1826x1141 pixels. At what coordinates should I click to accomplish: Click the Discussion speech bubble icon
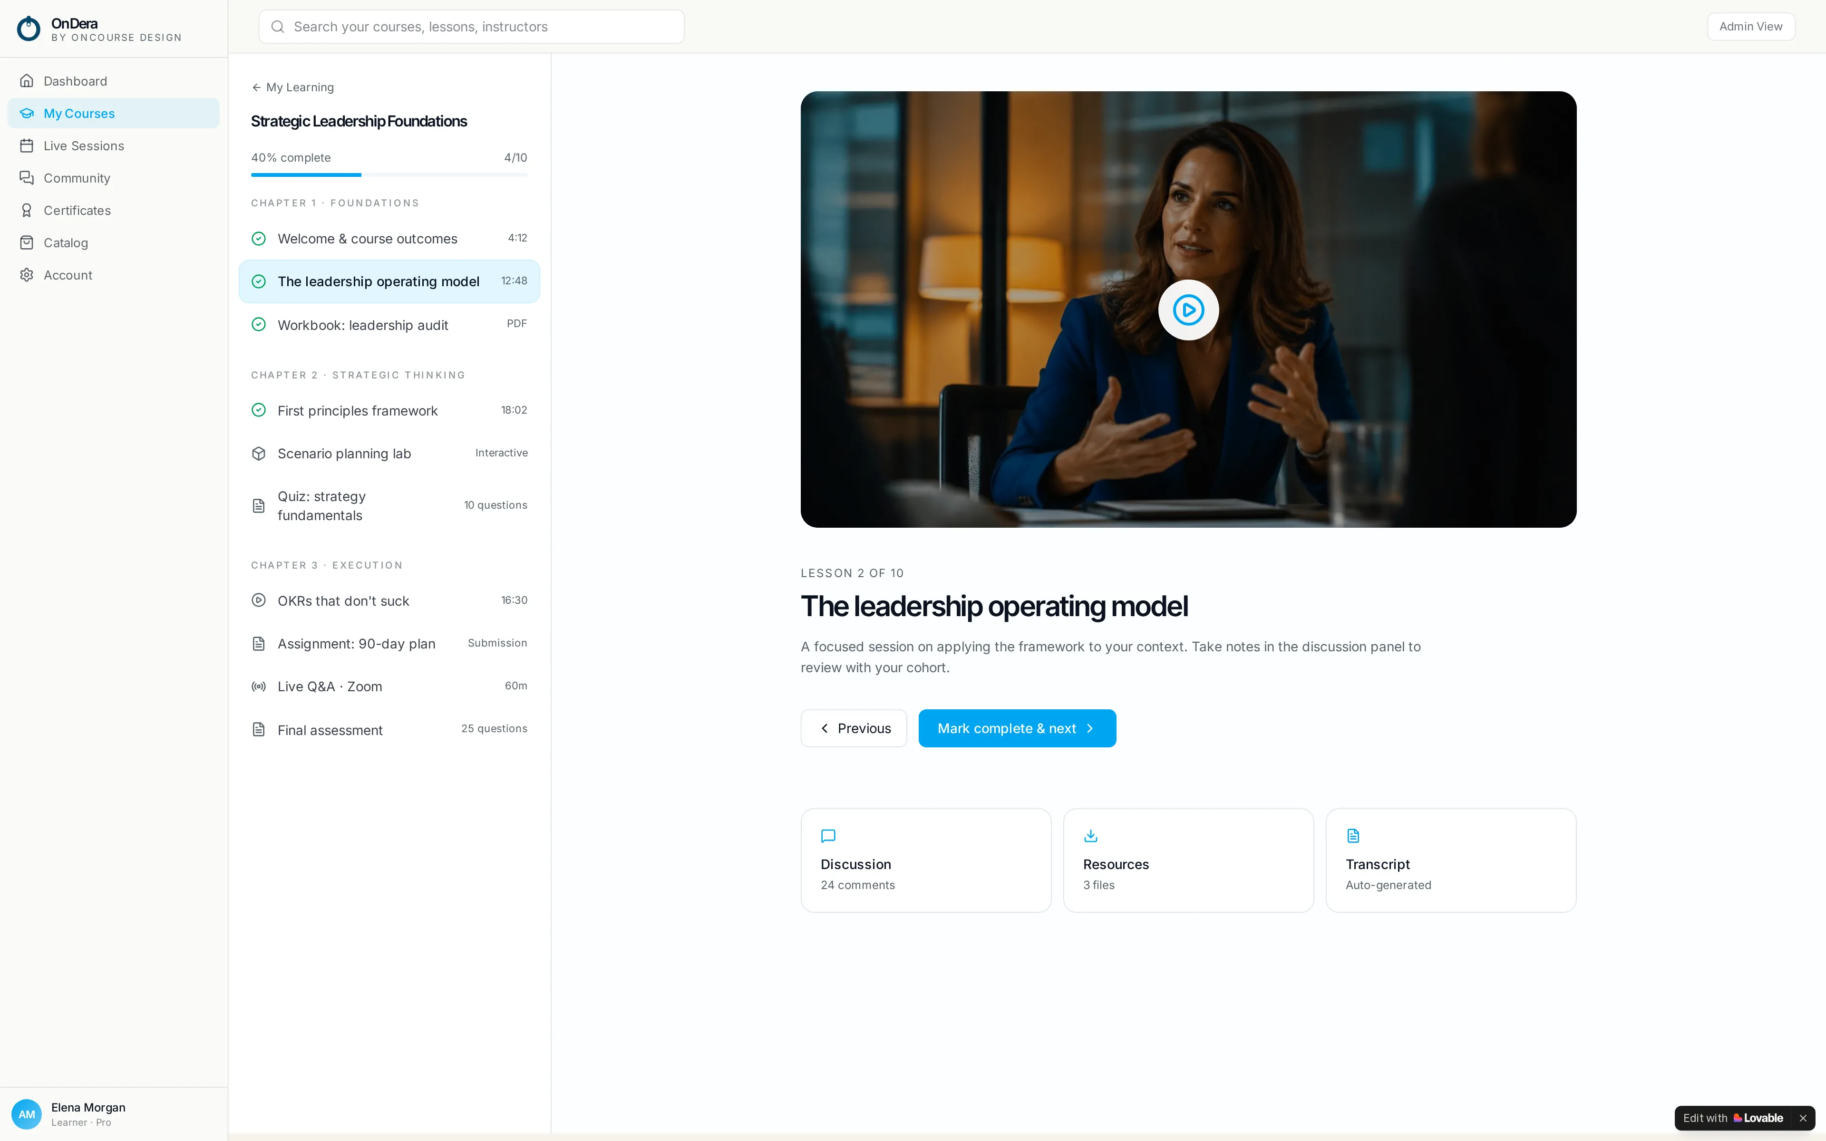click(x=828, y=836)
